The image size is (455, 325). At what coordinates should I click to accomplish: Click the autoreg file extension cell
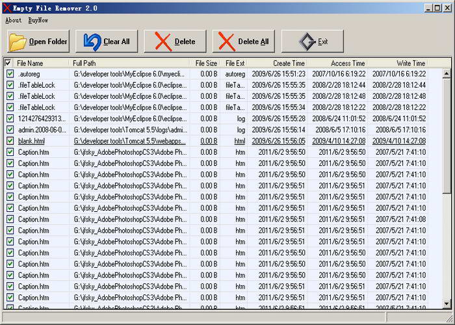coord(235,74)
